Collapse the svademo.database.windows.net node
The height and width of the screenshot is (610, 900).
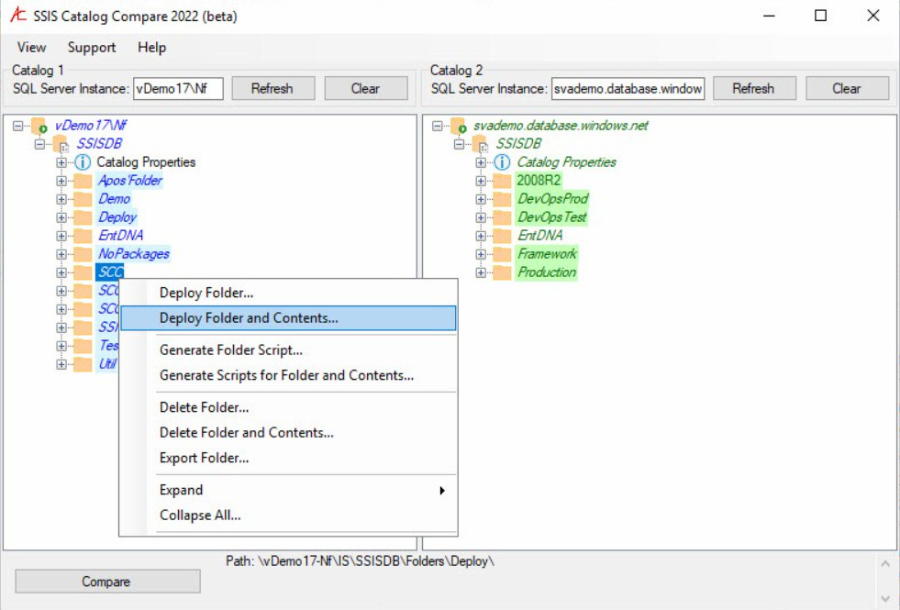point(438,125)
